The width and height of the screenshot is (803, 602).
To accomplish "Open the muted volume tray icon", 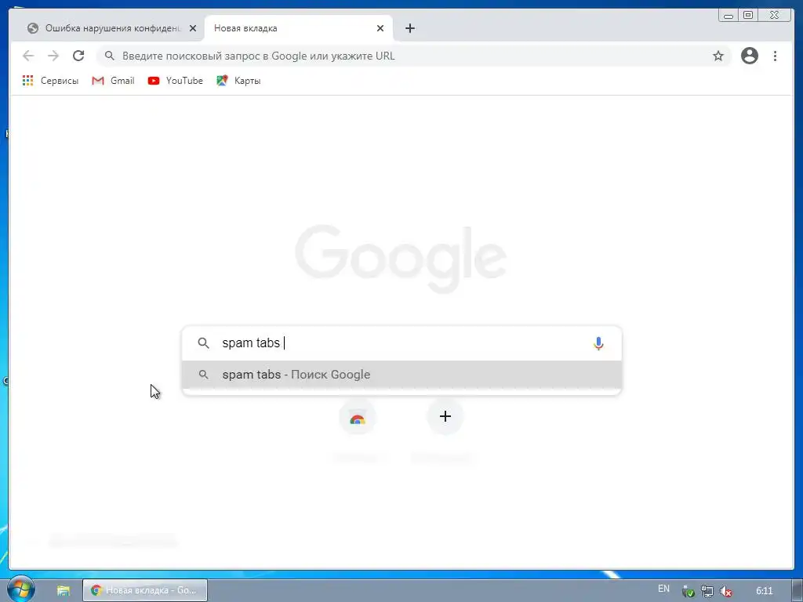I will pyautogui.click(x=725, y=591).
